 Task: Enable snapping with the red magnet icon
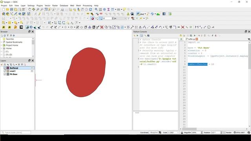click(92, 18)
